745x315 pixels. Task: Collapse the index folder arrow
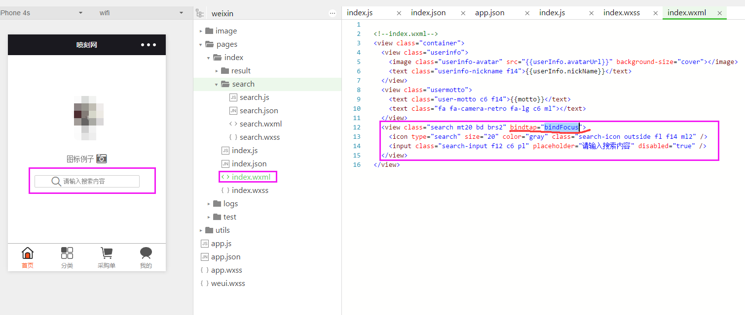tap(209, 58)
